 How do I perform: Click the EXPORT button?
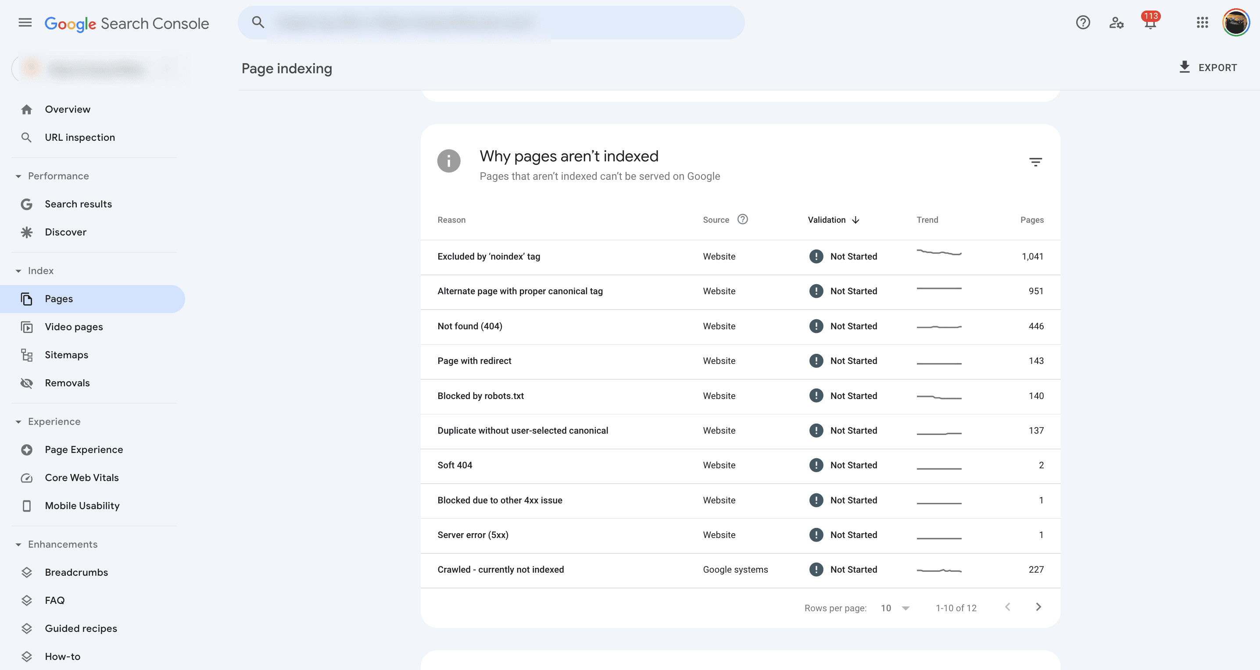click(1208, 68)
